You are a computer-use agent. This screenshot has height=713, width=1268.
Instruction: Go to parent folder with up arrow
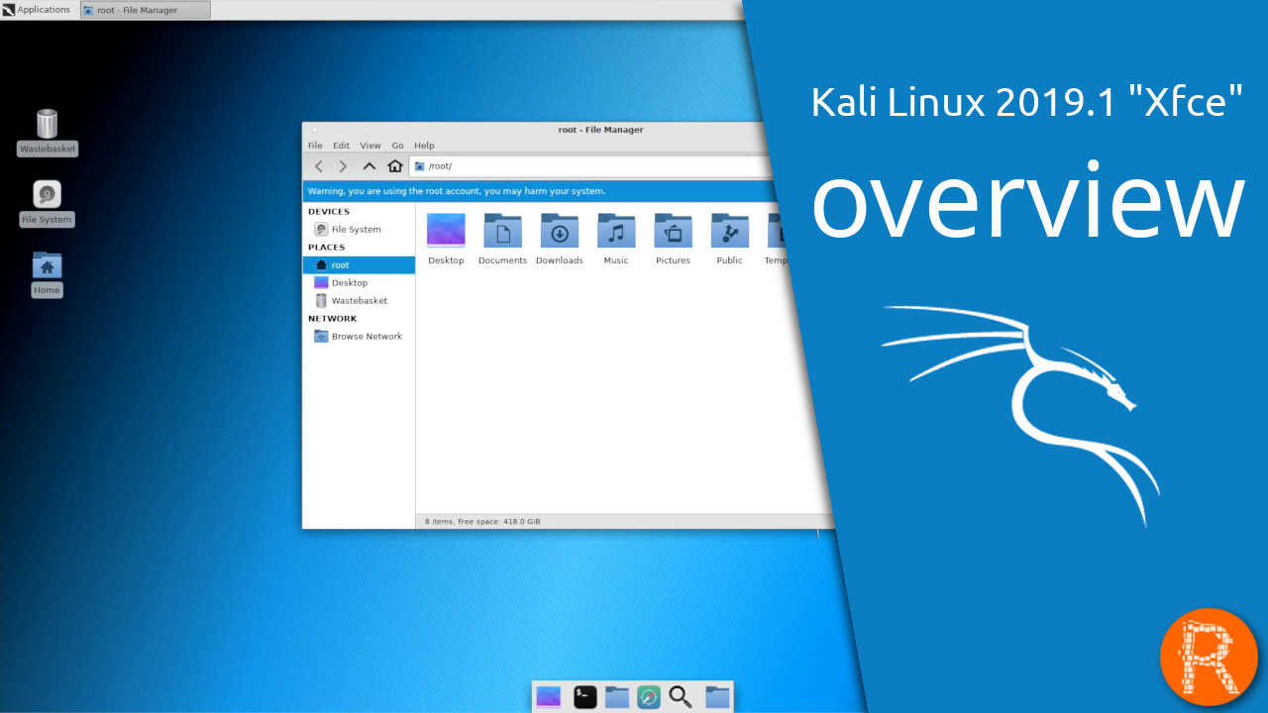[370, 166]
